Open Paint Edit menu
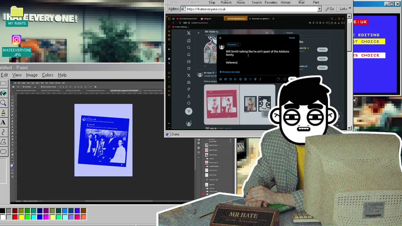 [x=4, y=75]
